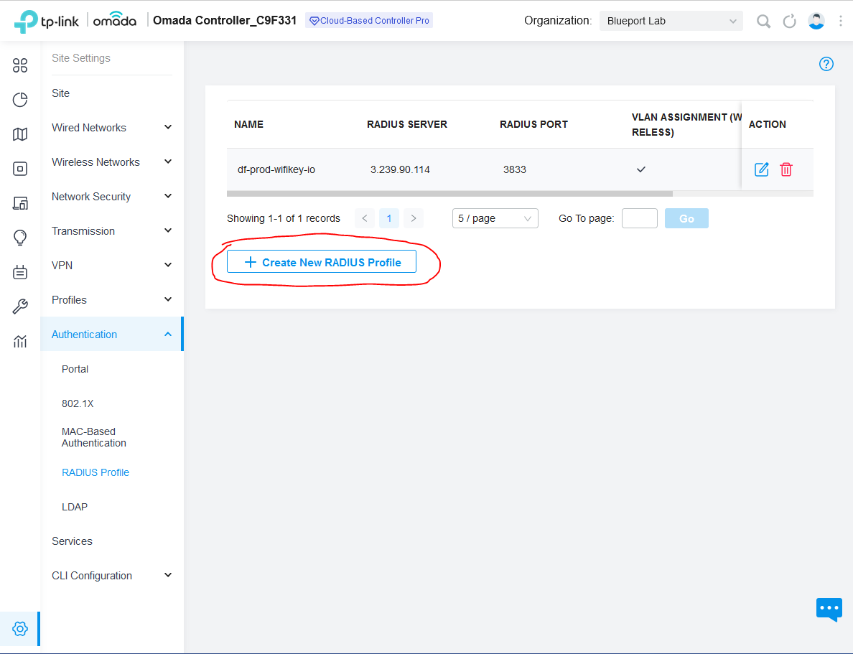
Task: Click the Go button for pagination
Action: click(686, 218)
